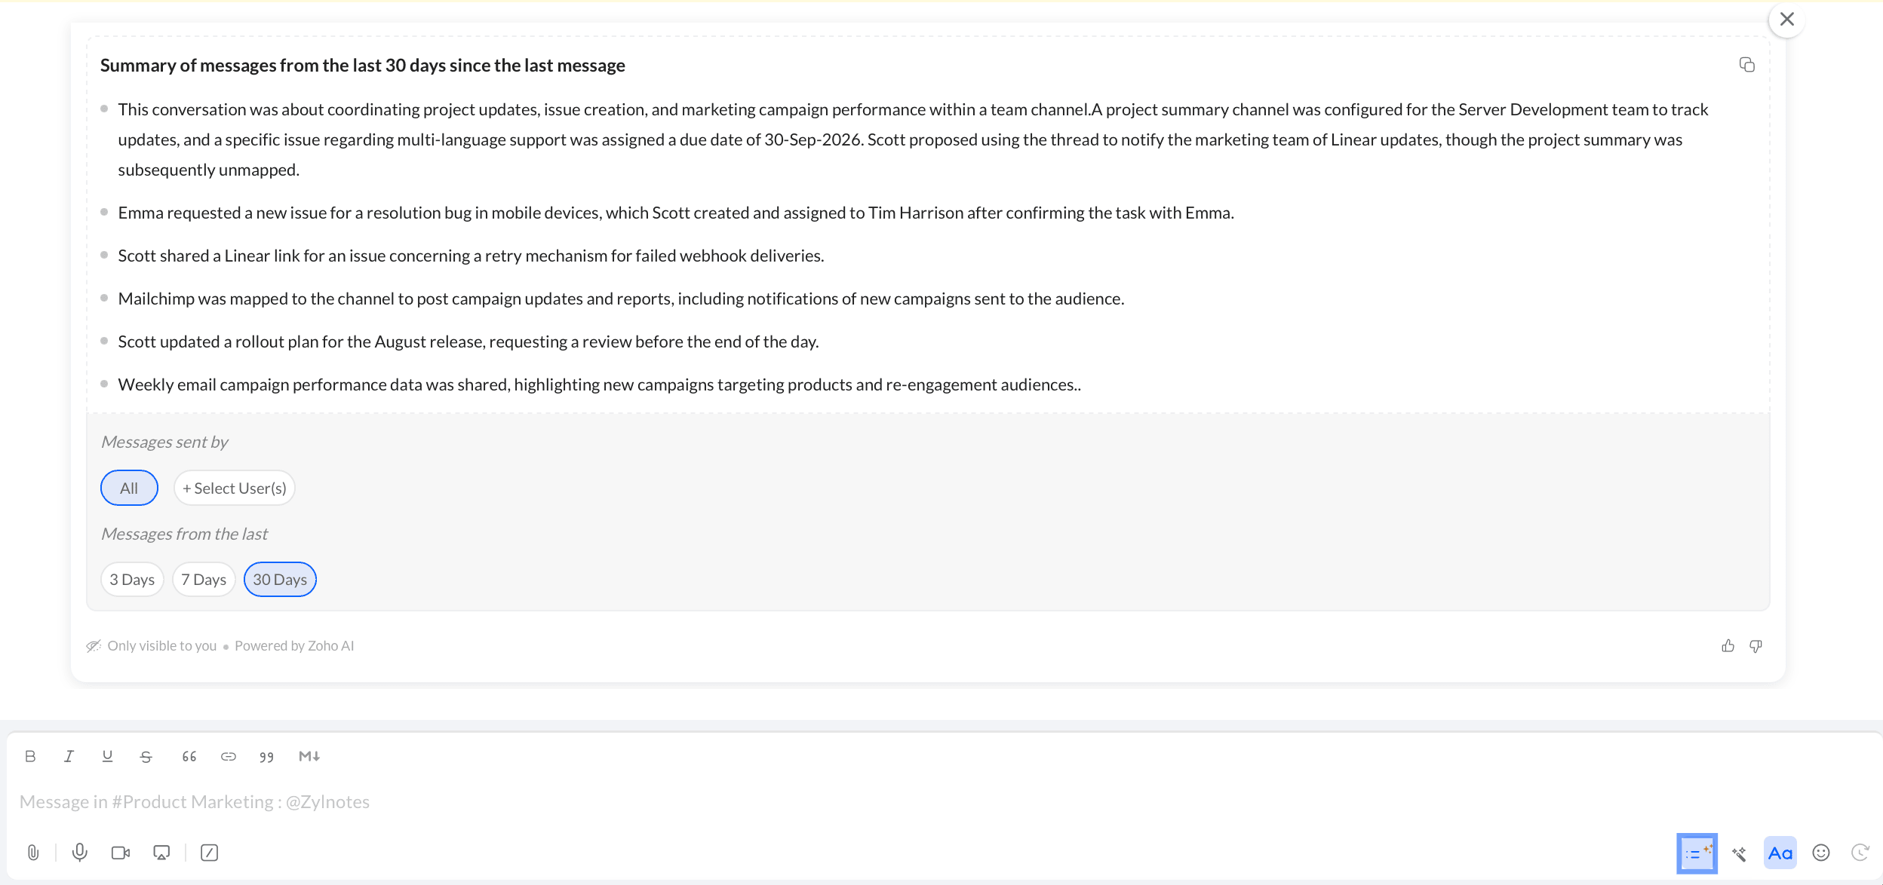Toggle the Aa text formatting bar
The width and height of the screenshot is (1883, 885).
(1780, 853)
